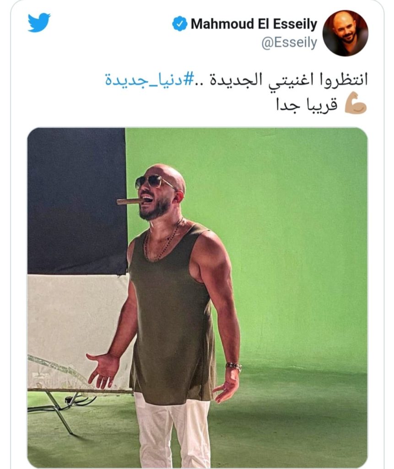Screen dimensions: 394x469
Task: Open the attached green screen photo
Action: 197,297
